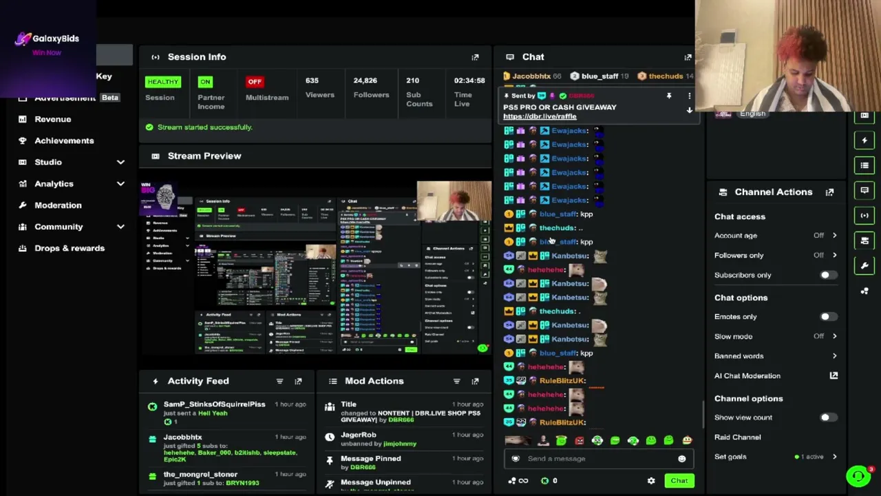The width and height of the screenshot is (881, 496).
Task: Toggle Show view count
Action: 828,417
